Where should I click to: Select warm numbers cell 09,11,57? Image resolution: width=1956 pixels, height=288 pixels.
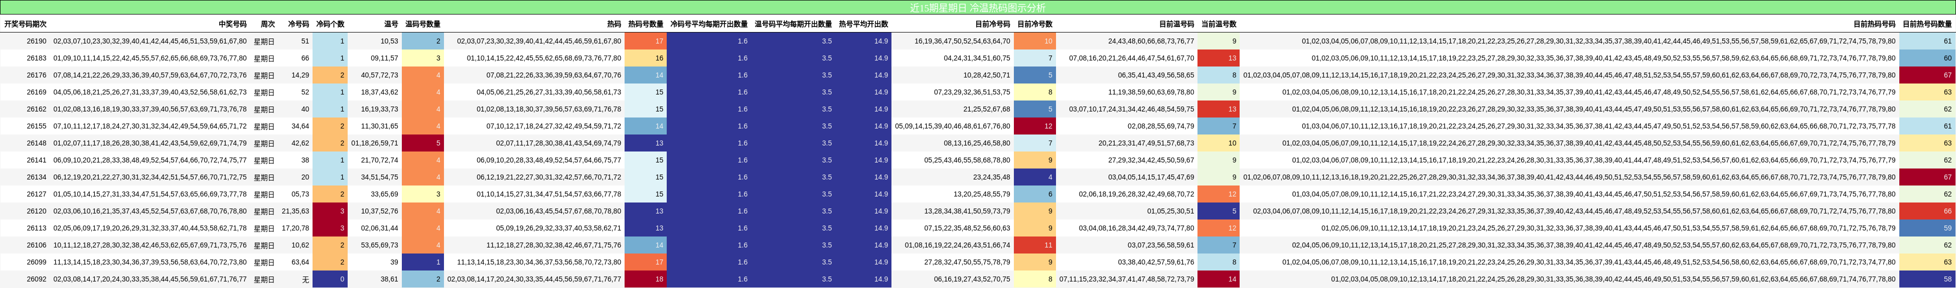pyautogui.click(x=384, y=58)
